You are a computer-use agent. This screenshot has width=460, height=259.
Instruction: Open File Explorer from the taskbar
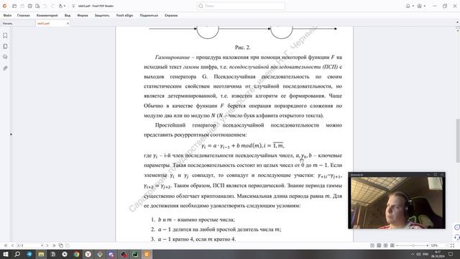pyautogui.click(x=41, y=254)
